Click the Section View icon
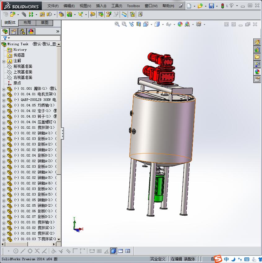This screenshot has width=262, height=263. click(139, 24)
